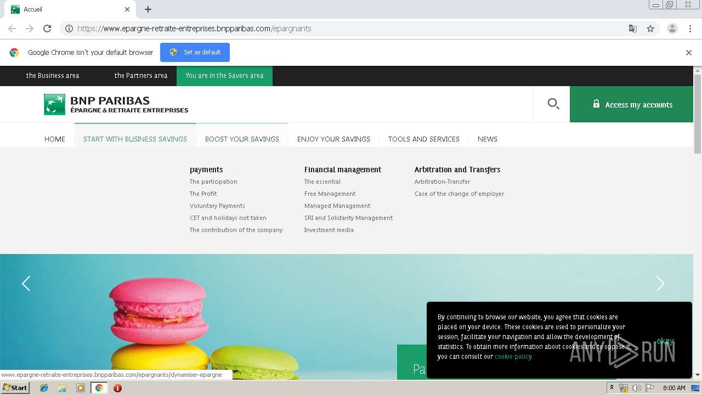Screen dimensions: 702x395
Task: Click the Financial management heading
Action: pos(343,170)
